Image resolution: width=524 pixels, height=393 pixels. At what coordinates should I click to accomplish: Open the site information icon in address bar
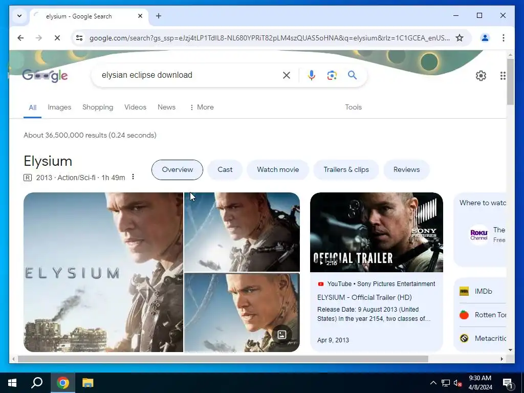[79, 38]
